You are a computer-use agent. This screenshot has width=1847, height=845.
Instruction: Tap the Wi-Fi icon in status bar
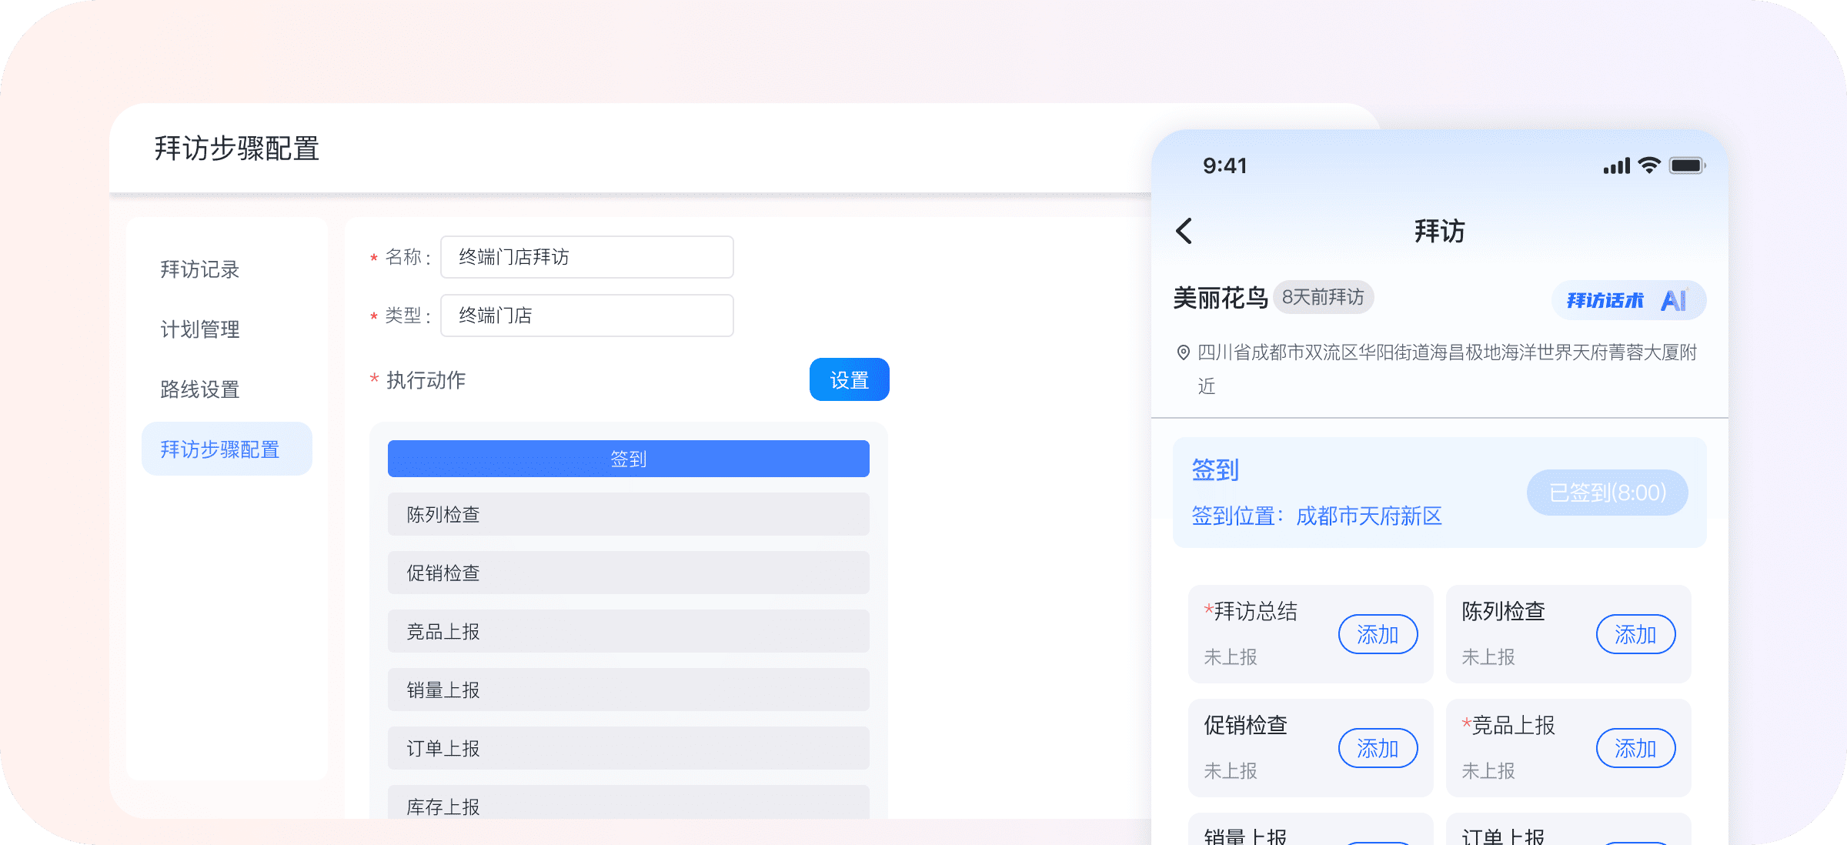click(x=1649, y=165)
